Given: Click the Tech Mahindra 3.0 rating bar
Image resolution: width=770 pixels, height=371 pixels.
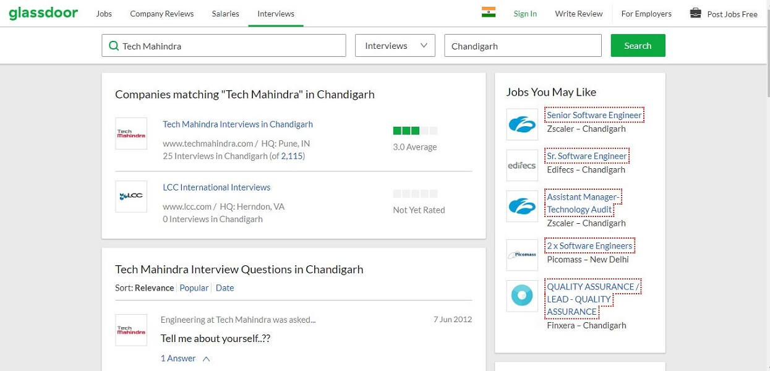Looking at the screenshot, I should (415, 130).
